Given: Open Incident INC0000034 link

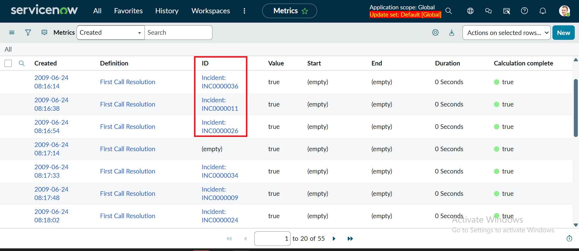Looking at the screenshot, I should pos(220,171).
